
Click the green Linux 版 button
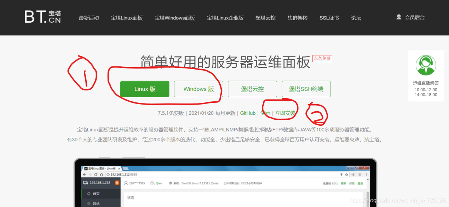145,89
